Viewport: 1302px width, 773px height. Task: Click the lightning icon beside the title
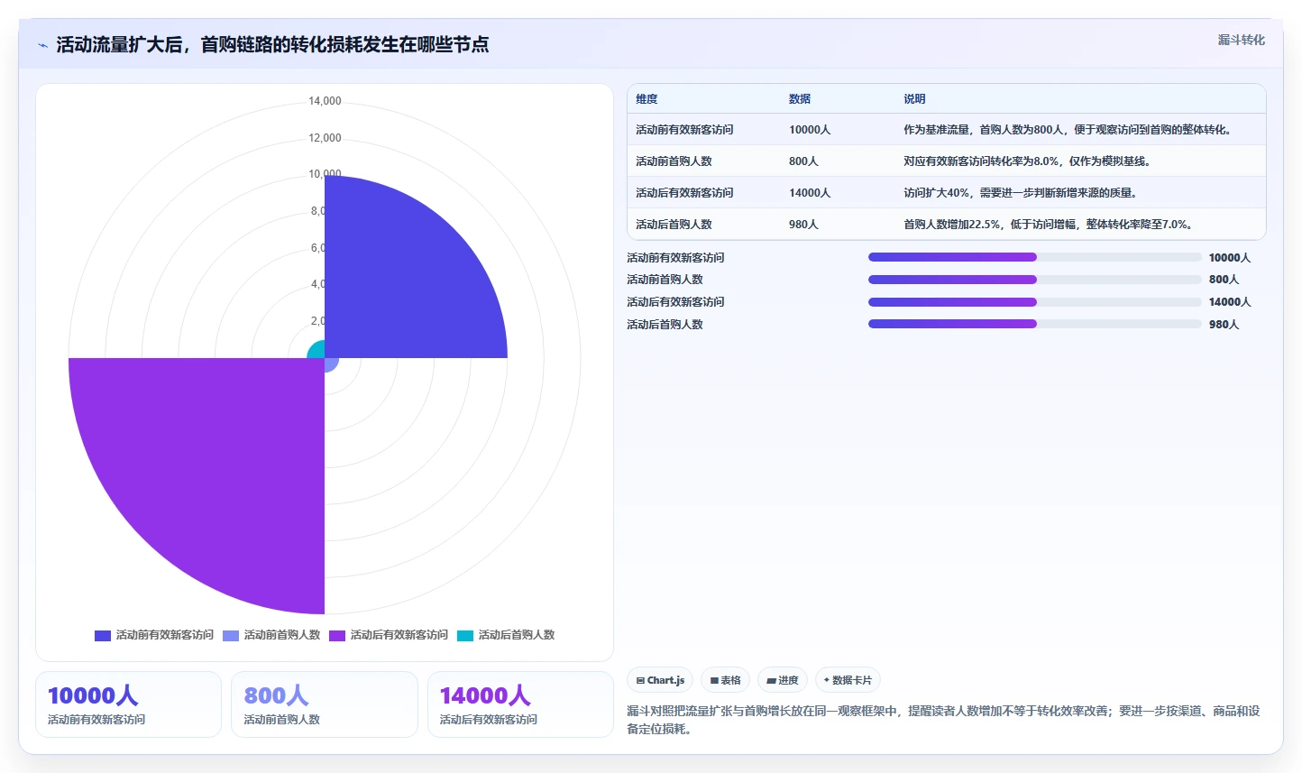(42, 45)
